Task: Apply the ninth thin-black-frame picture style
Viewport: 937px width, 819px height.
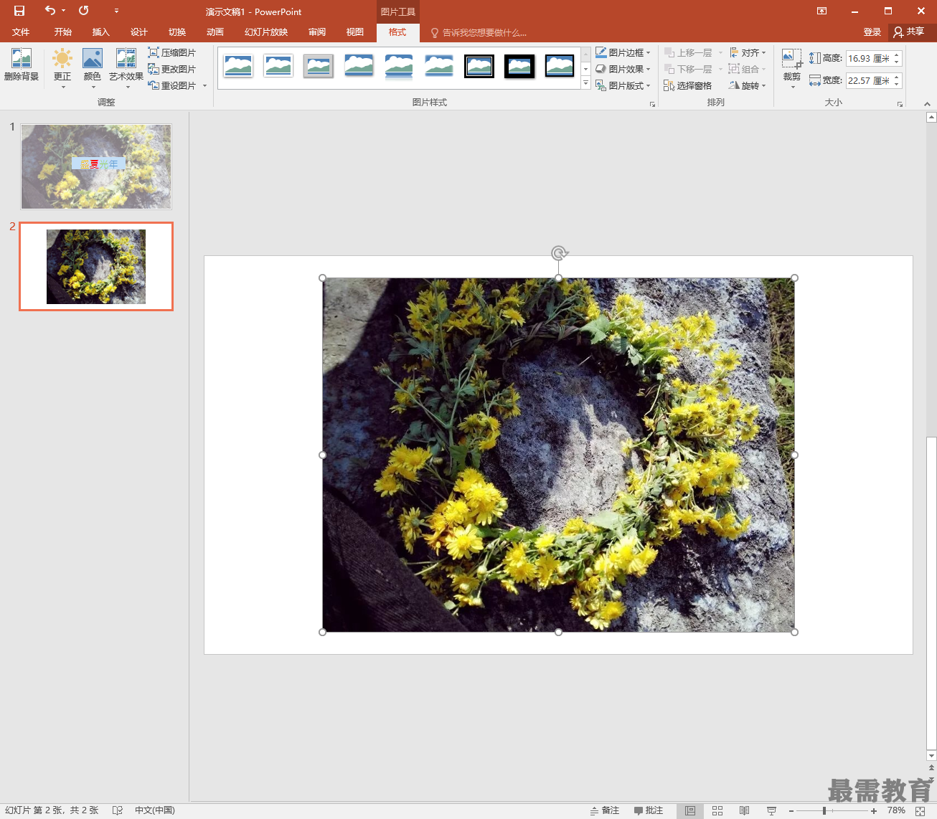Action: [560, 66]
